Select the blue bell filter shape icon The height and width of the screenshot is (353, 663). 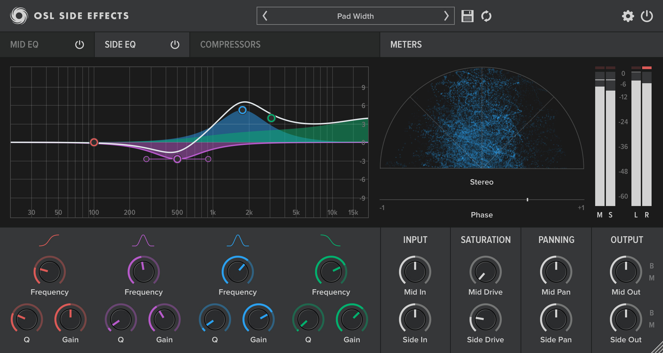pyautogui.click(x=237, y=240)
